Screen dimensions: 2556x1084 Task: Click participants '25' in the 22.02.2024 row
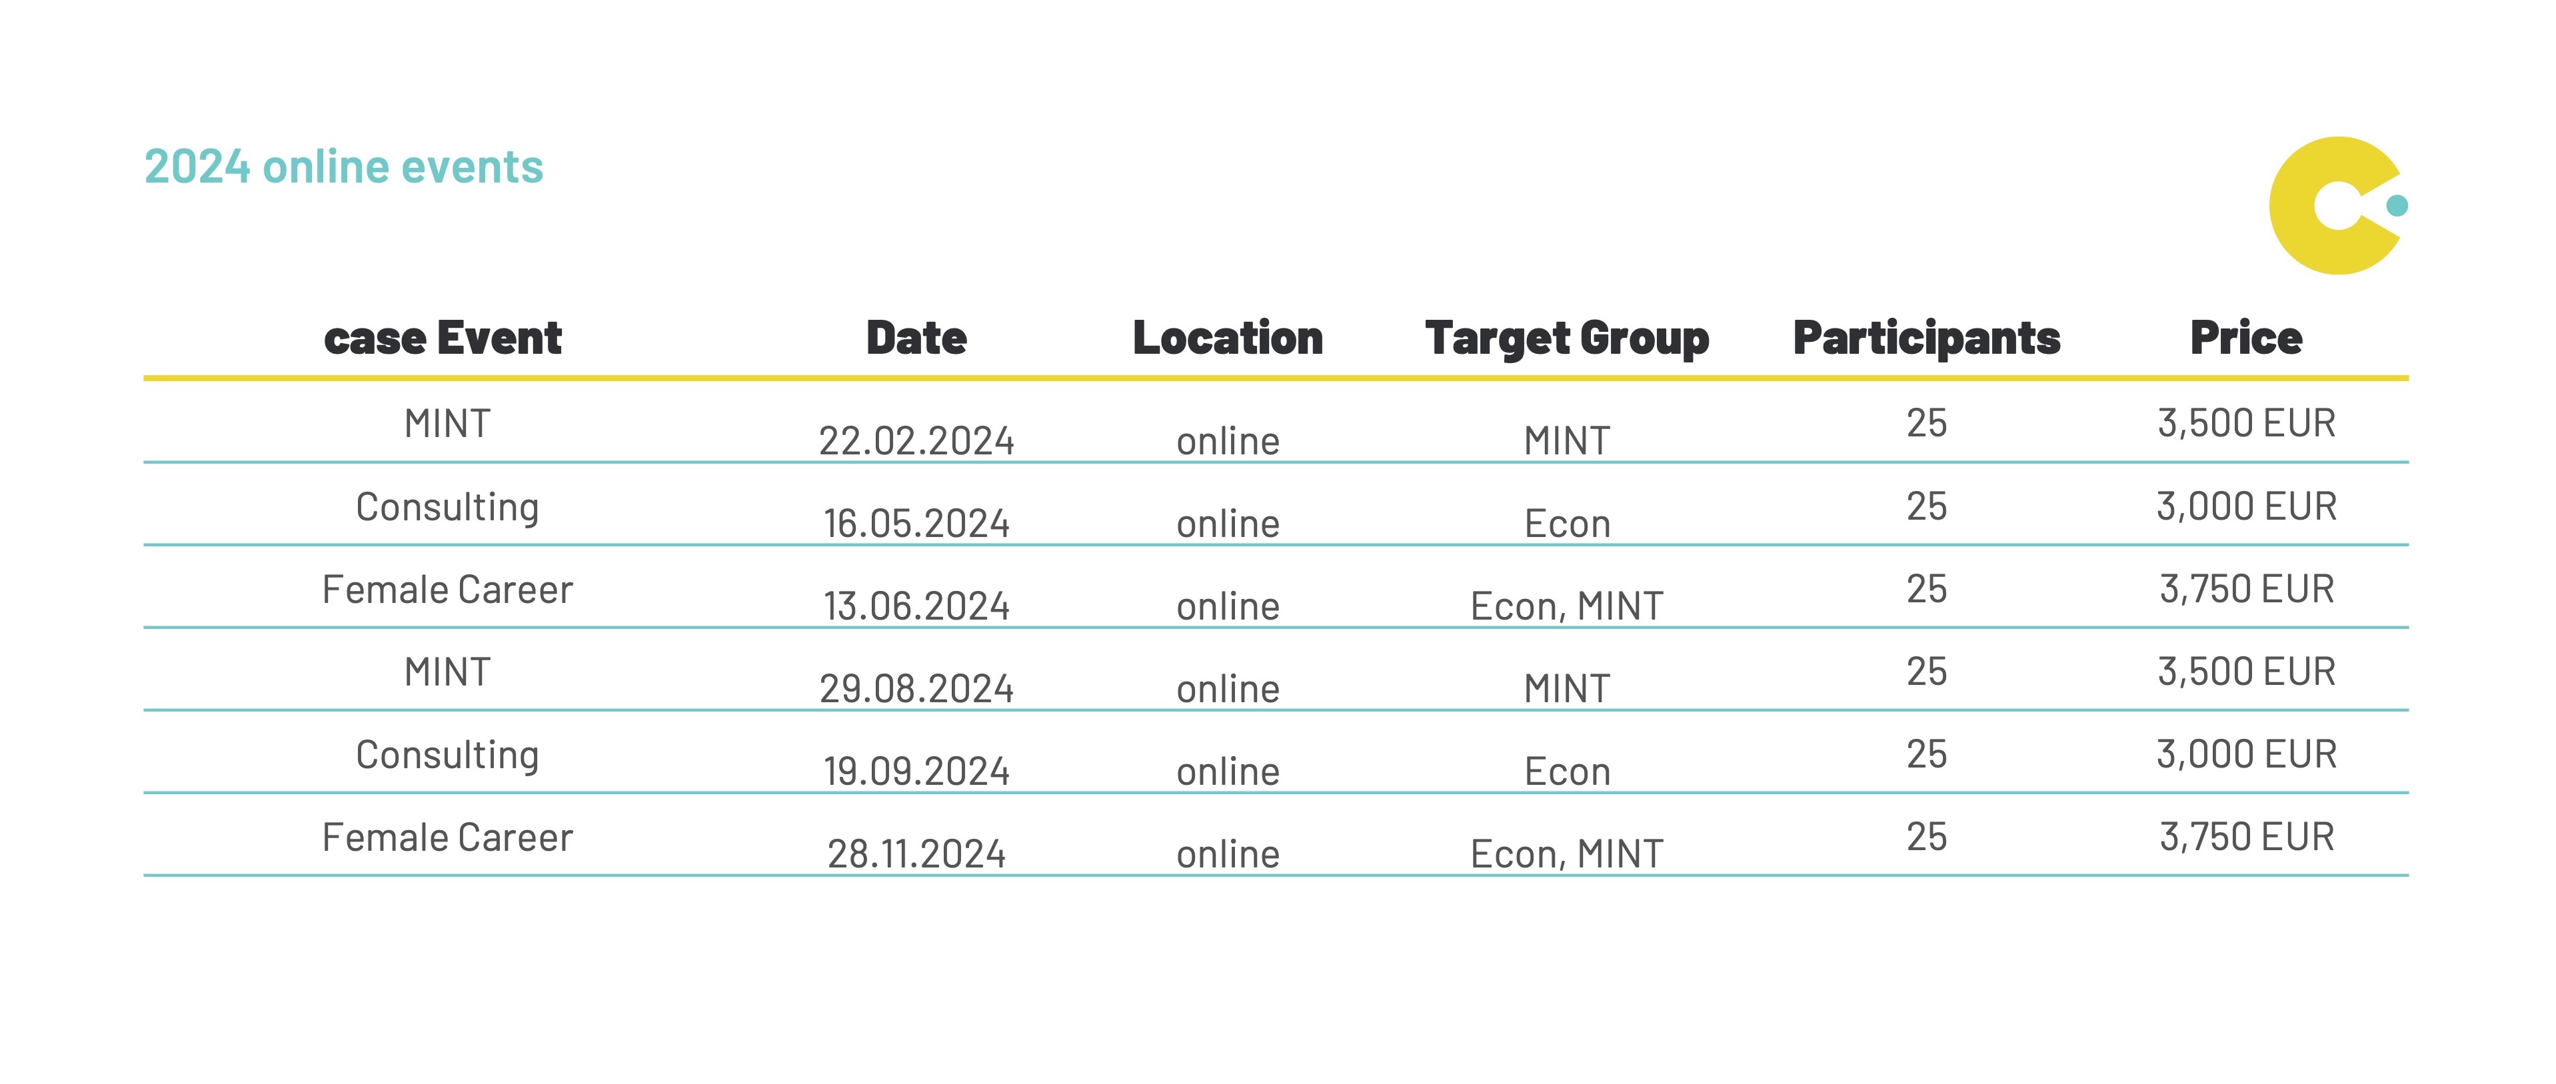click(1926, 424)
